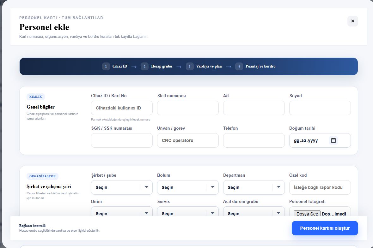Click the KİMLİK section badge
Viewport: 373px width, 248px height.
pos(36,97)
